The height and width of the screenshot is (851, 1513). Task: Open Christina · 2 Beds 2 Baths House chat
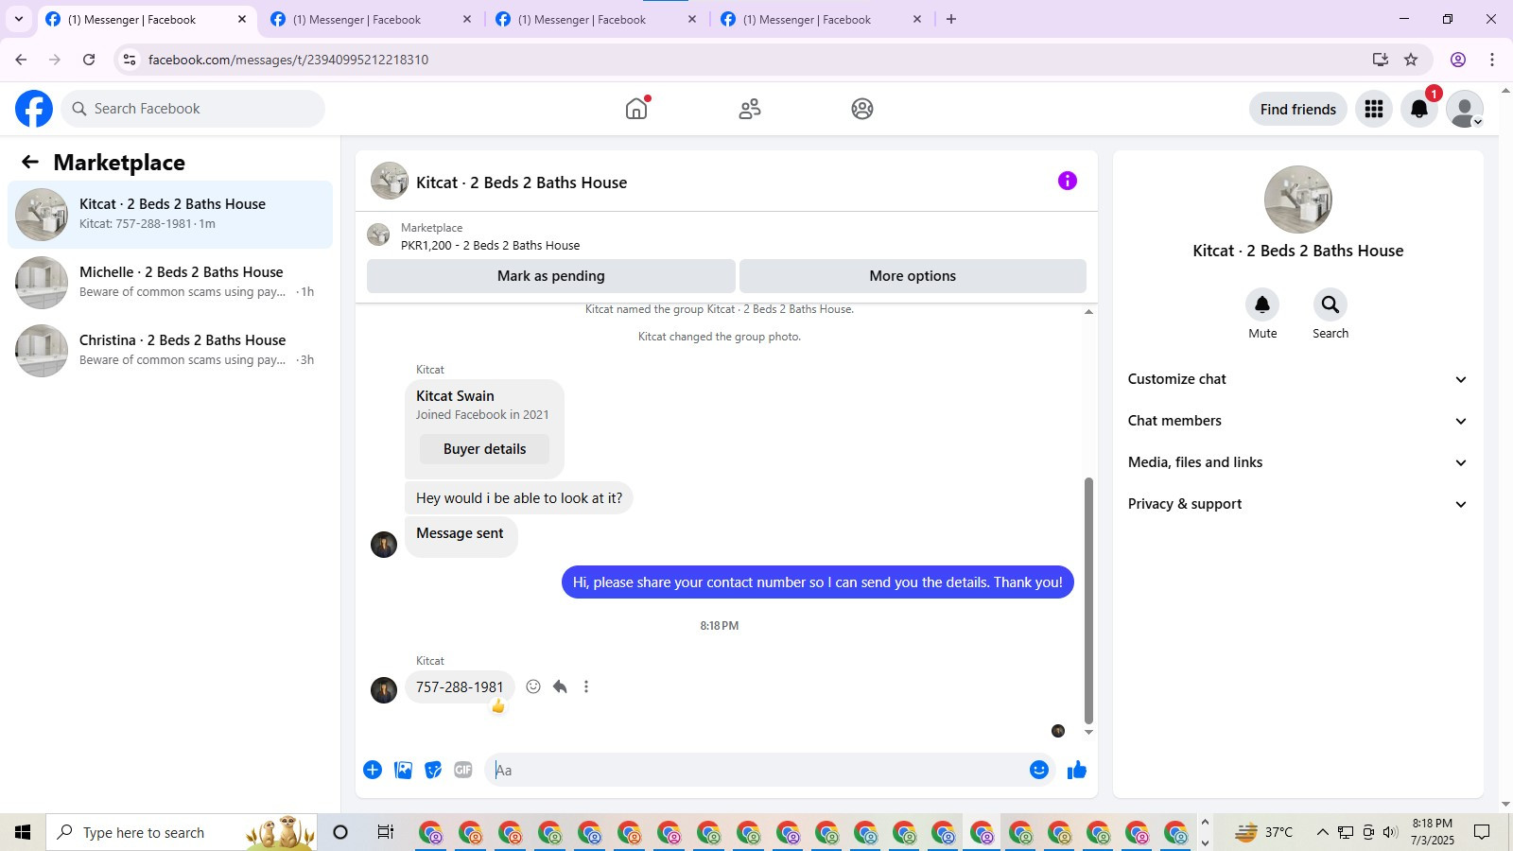(x=170, y=351)
